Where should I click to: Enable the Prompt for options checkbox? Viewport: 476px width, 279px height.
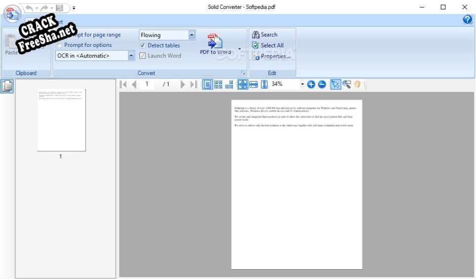pyautogui.click(x=59, y=45)
